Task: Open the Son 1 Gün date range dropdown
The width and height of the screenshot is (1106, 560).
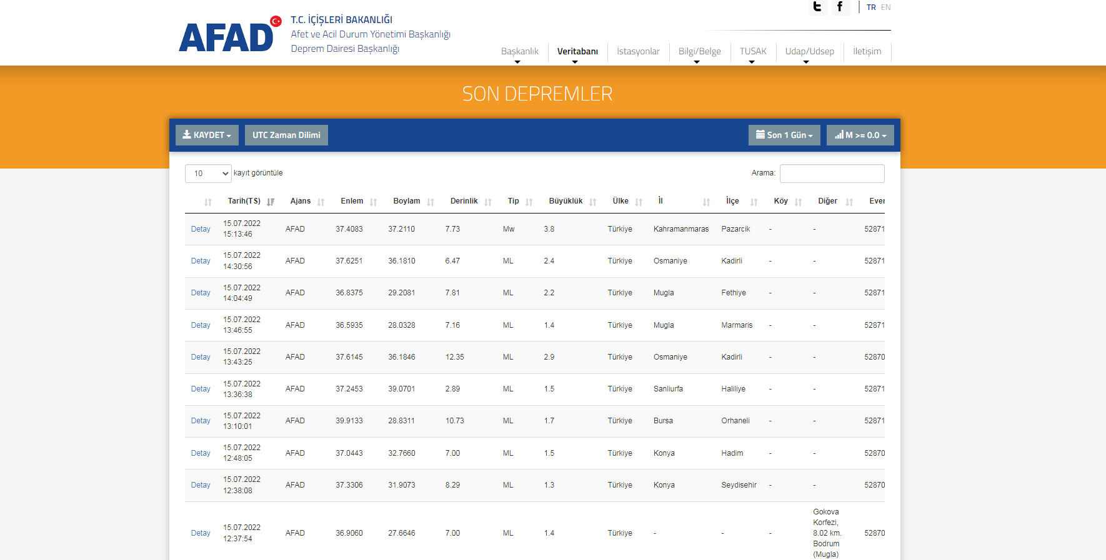Action: coord(784,135)
